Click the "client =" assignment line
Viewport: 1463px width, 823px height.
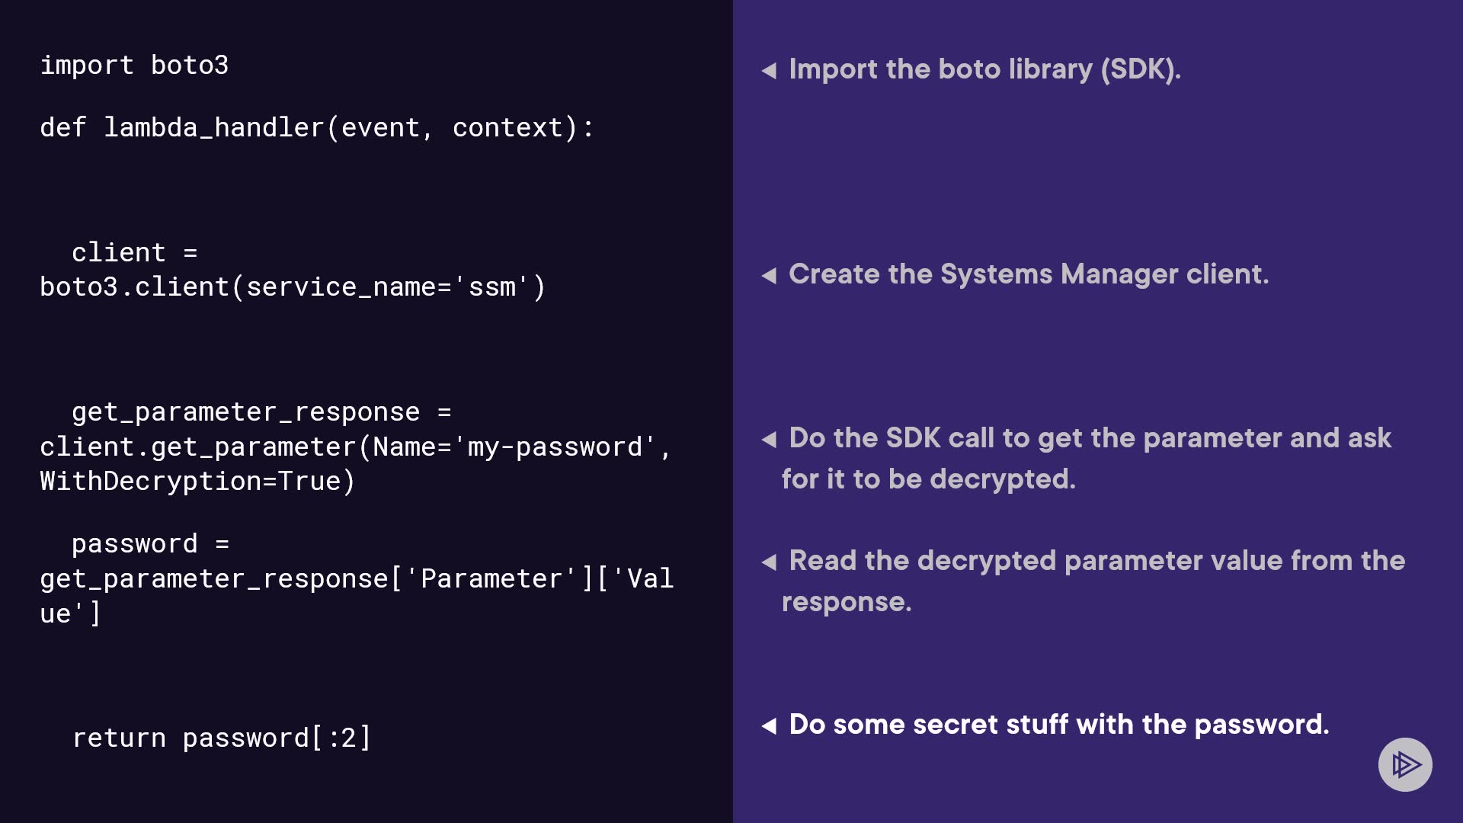(134, 252)
